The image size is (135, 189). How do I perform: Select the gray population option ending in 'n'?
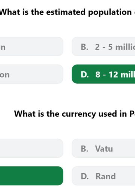[31, 46]
